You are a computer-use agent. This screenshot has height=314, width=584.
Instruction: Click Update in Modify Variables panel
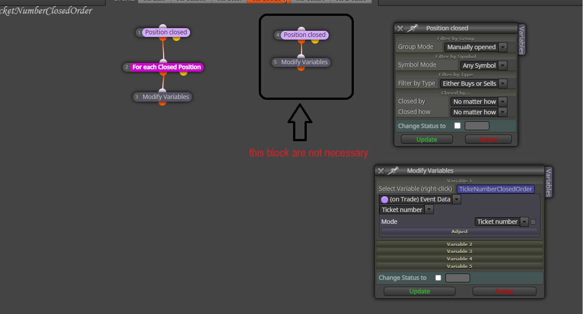[419, 291]
